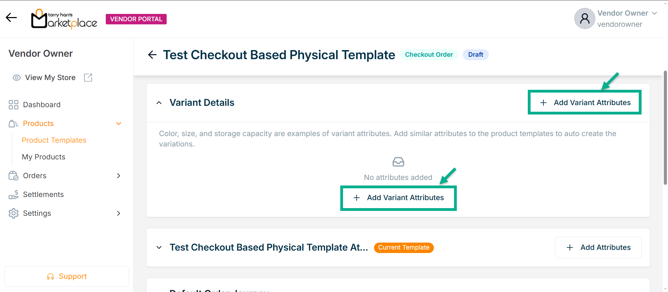Expand the Test Checkout Template Attributes section

point(159,247)
